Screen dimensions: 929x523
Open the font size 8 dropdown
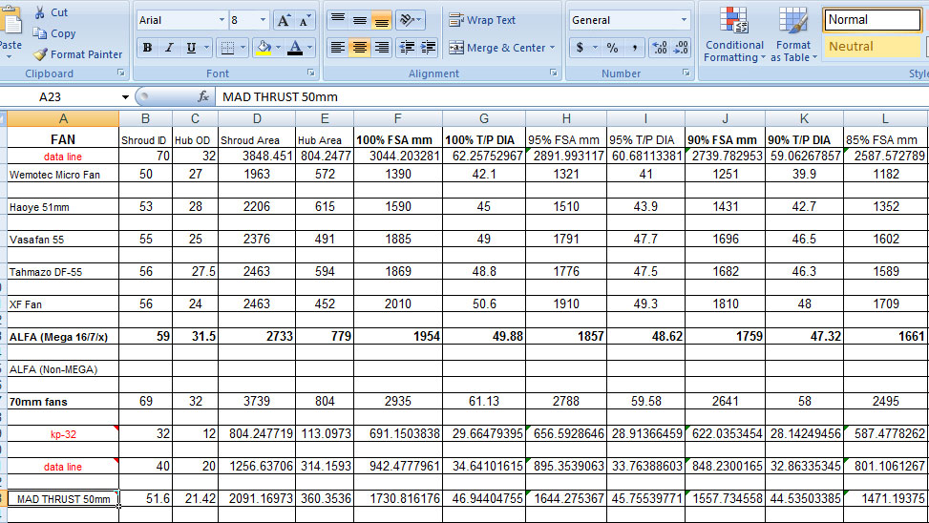coord(264,20)
